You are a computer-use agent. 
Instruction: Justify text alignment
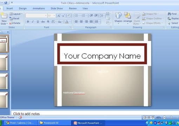pyautogui.click(x=91, y=22)
